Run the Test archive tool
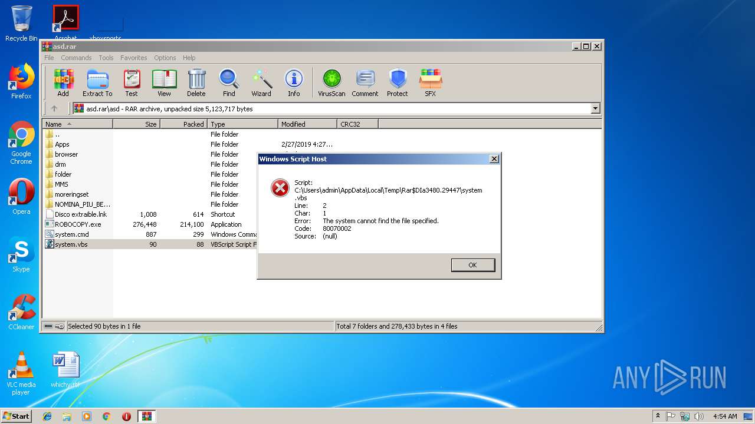 [132, 83]
